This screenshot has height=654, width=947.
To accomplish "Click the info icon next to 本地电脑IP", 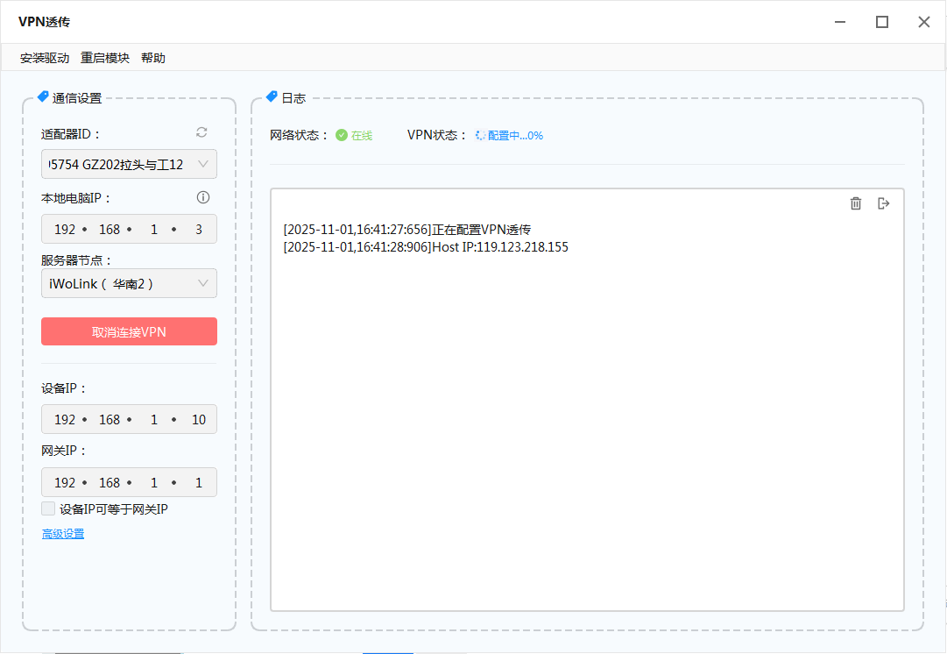I will click(203, 197).
